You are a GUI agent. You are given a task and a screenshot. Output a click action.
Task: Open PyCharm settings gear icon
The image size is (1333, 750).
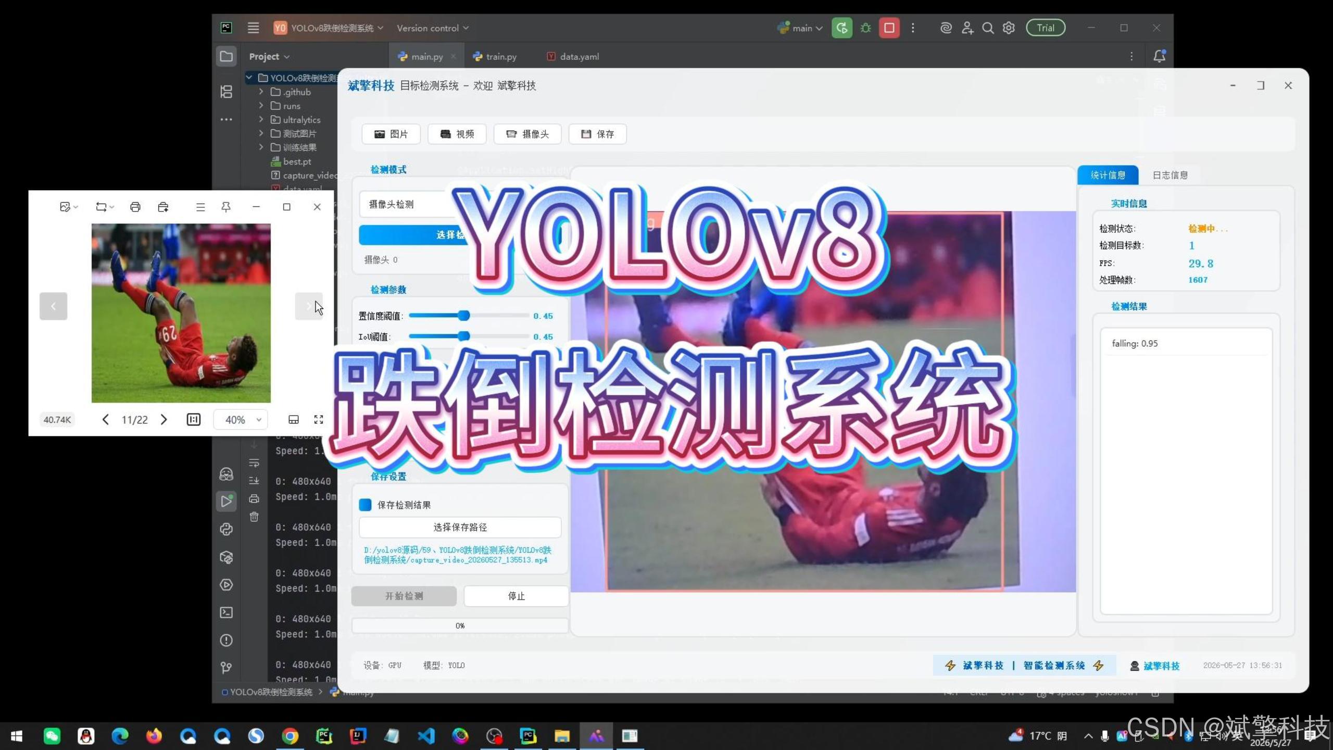[1009, 28]
